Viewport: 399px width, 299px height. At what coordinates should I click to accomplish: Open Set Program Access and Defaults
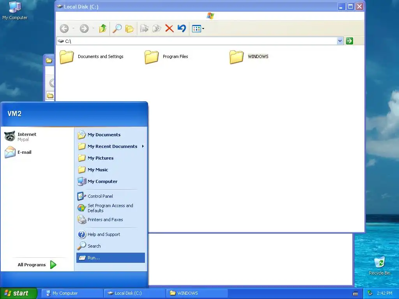pyautogui.click(x=111, y=208)
